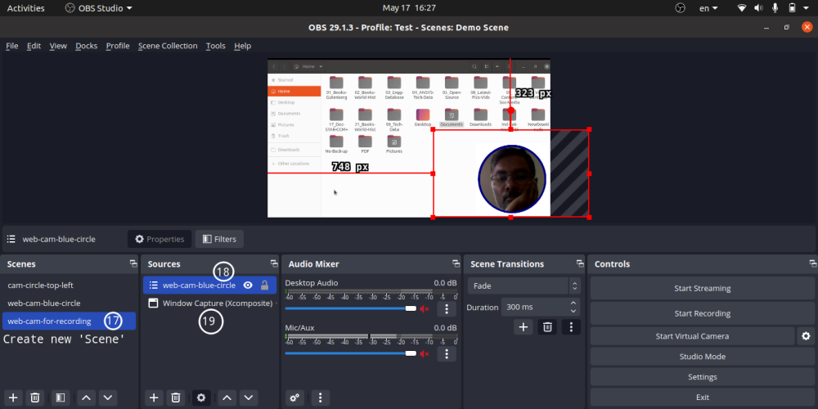Toggle lock on web-cam-blue-circle source
The height and width of the screenshot is (409, 818).
[264, 285]
